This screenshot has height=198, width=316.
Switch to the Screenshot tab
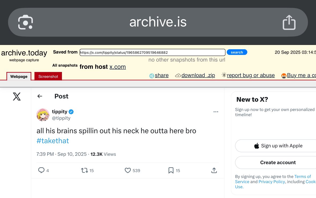pos(48,77)
